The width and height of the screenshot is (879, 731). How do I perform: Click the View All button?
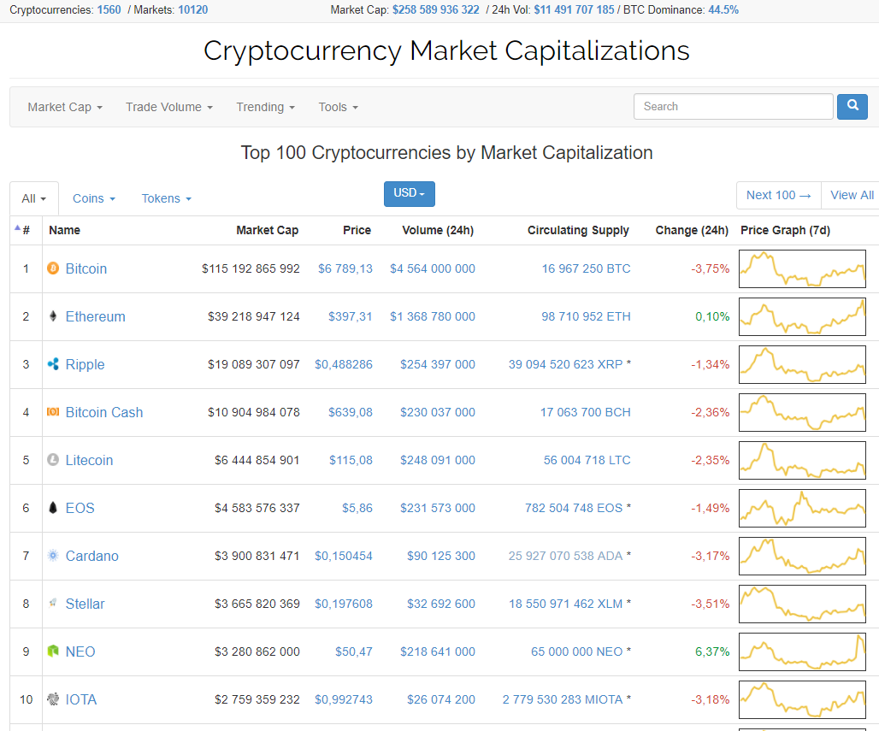(852, 195)
